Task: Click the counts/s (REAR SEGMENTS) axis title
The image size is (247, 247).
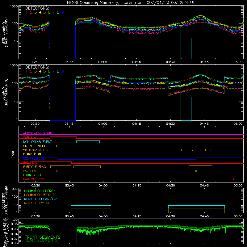Action: click(5, 93)
